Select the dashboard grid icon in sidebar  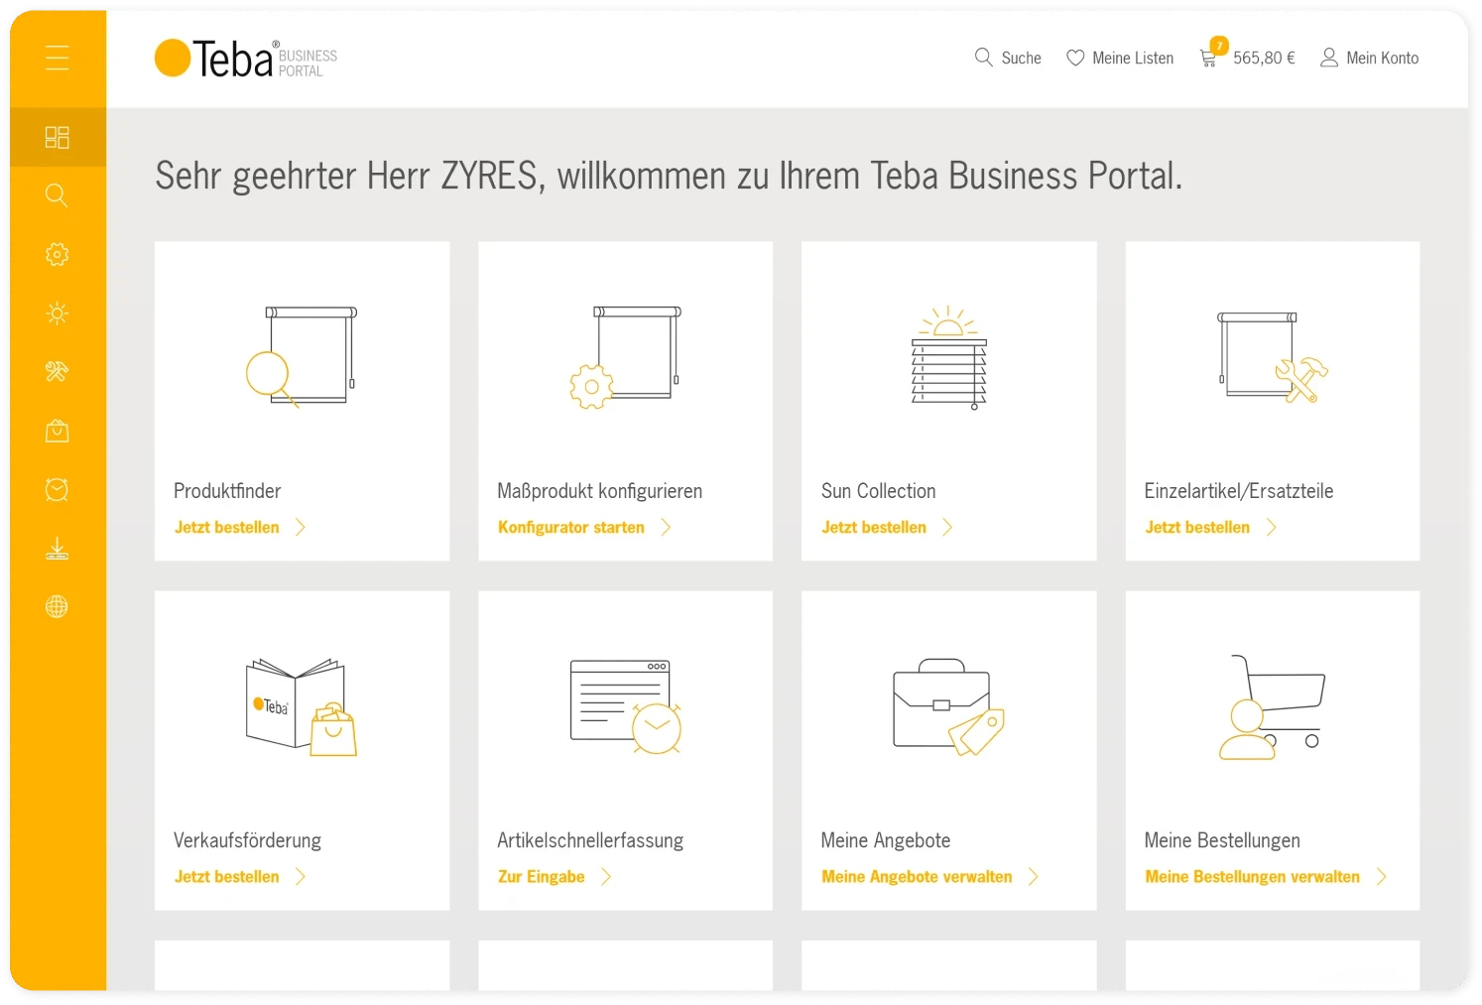click(58, 137)
